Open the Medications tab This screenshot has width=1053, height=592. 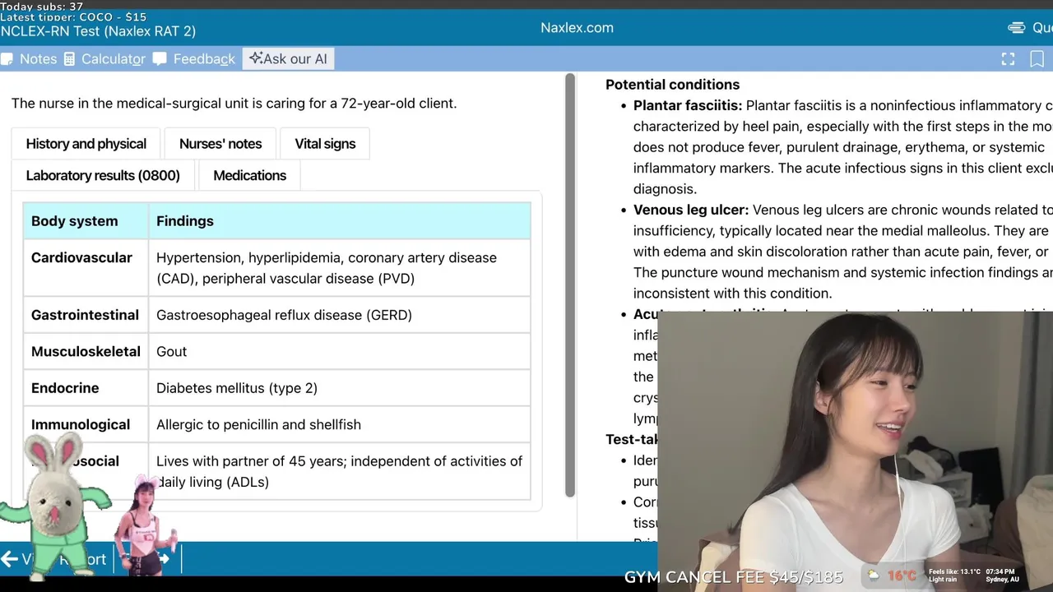[x=250, y=176]
